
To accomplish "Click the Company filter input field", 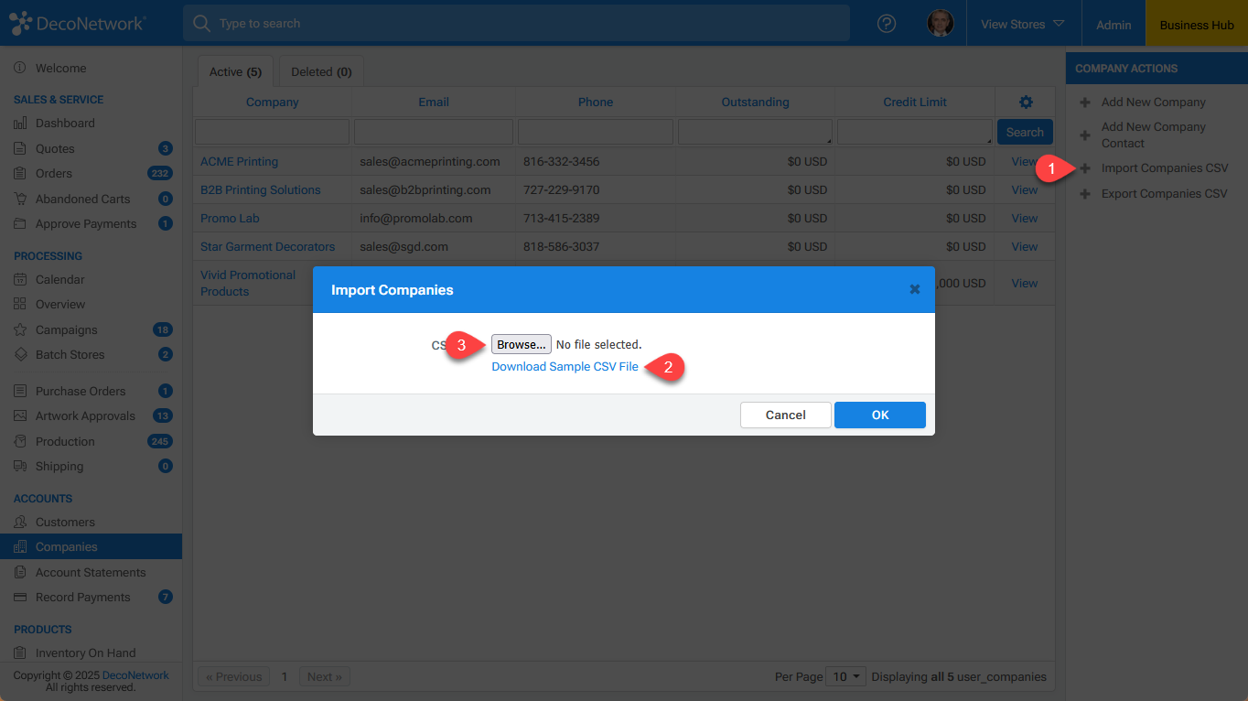I will point(273,132).
